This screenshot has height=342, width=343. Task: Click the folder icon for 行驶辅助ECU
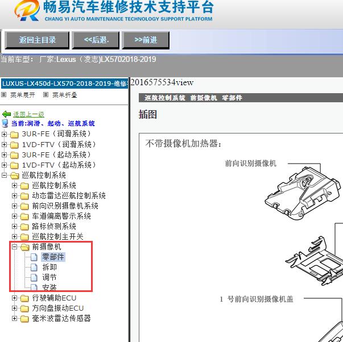coord(24,298)
